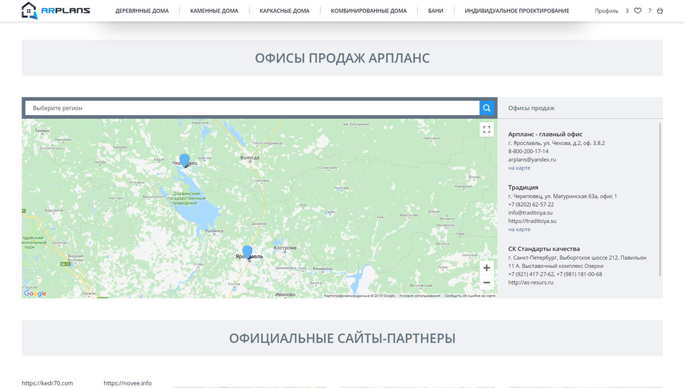684x388 pixels.
Task: Open Бани menu item
Action: [435, 11]
